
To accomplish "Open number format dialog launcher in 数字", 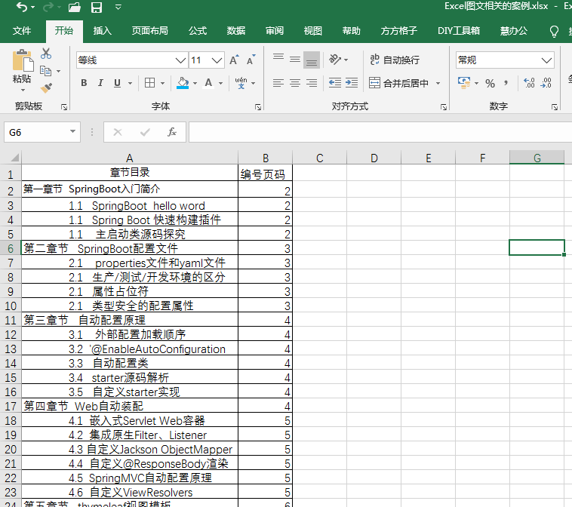I will 555,107.
